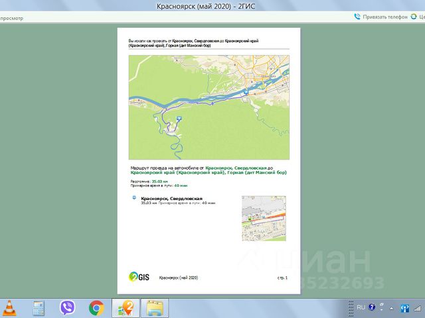Switch input language via RU indicator
Screen dimensions: 425x318
pos(361,307)
